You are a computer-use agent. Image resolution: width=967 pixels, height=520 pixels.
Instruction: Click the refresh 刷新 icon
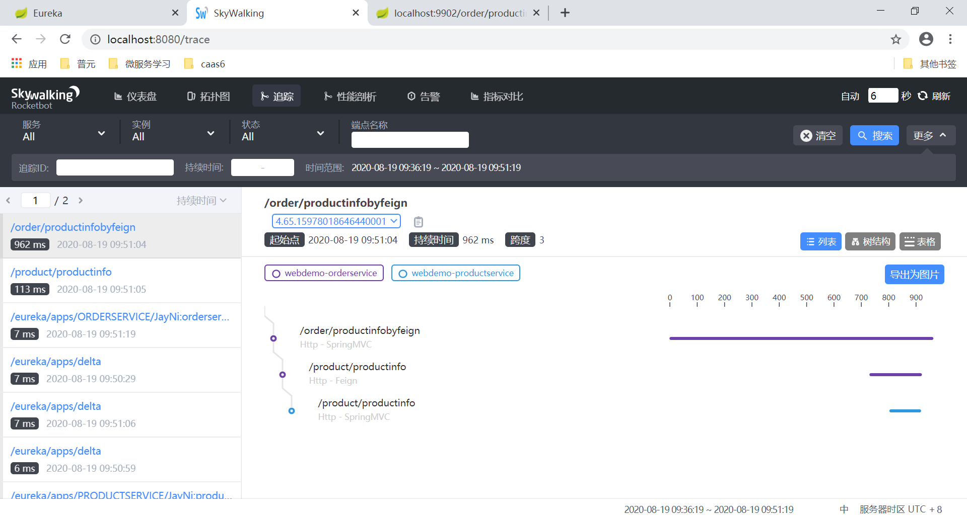pyautogui.click(x=923, y=96)
